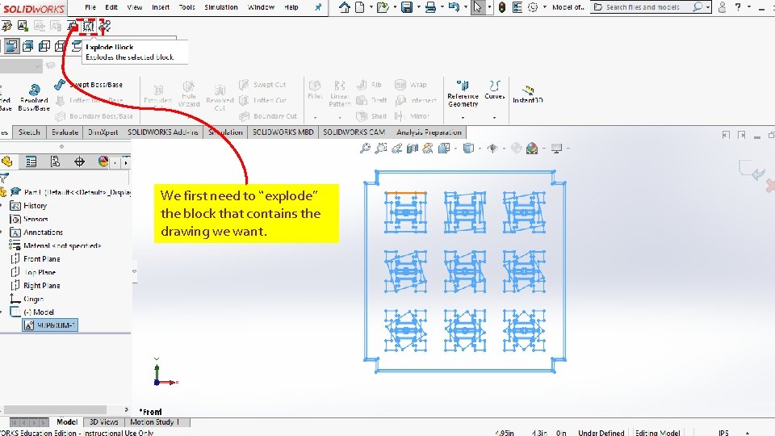Open the DisplayManager color ball tab

[x=103, y=161]
